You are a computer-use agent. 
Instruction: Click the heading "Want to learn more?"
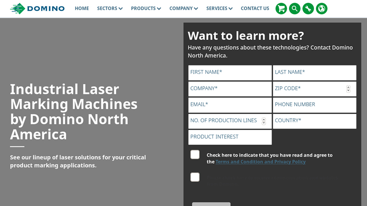click(x=246, y=36)
